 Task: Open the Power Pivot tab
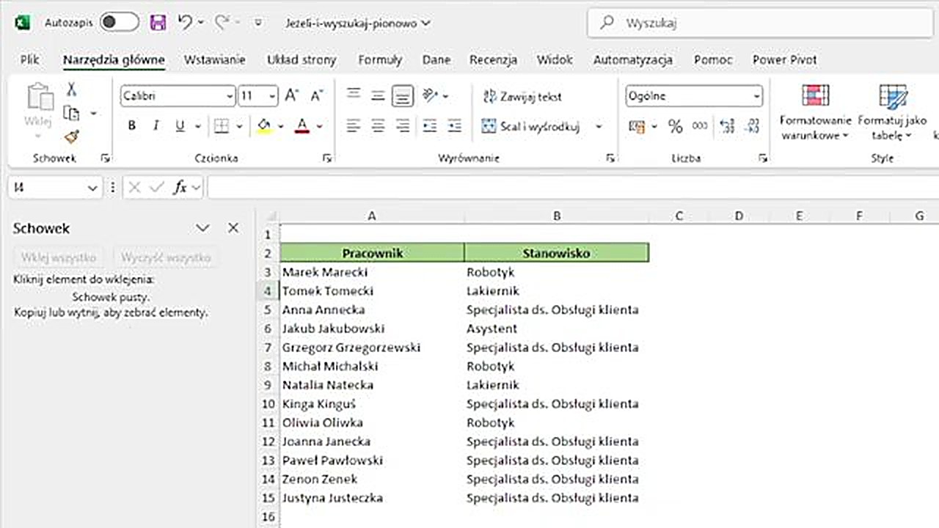(784, 59)
